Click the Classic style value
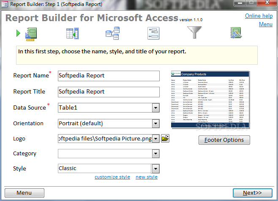 point(67,168)
